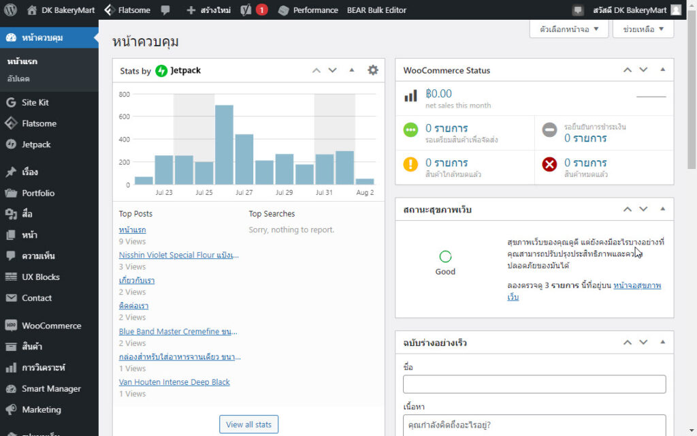
Task: Expand the ตัวเลือกหน้าจอ screen options dropdown
Action: [569, 29]
